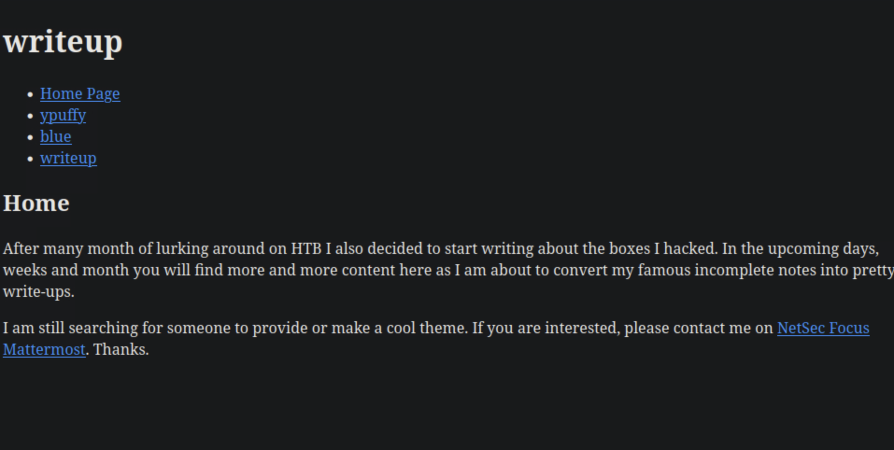
Task: Click the large writeup page title
Action: coord(63,42)
